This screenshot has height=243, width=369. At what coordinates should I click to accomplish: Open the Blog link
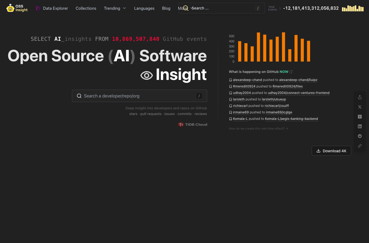click(166, 8)
